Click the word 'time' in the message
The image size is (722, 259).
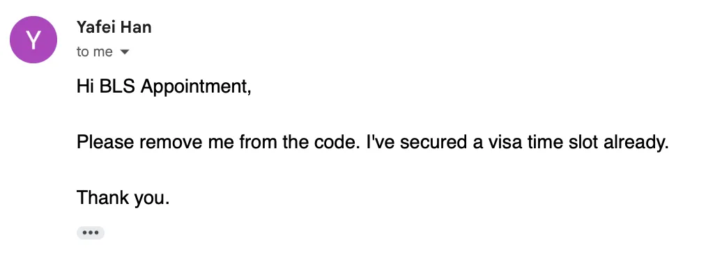(546, 142)
